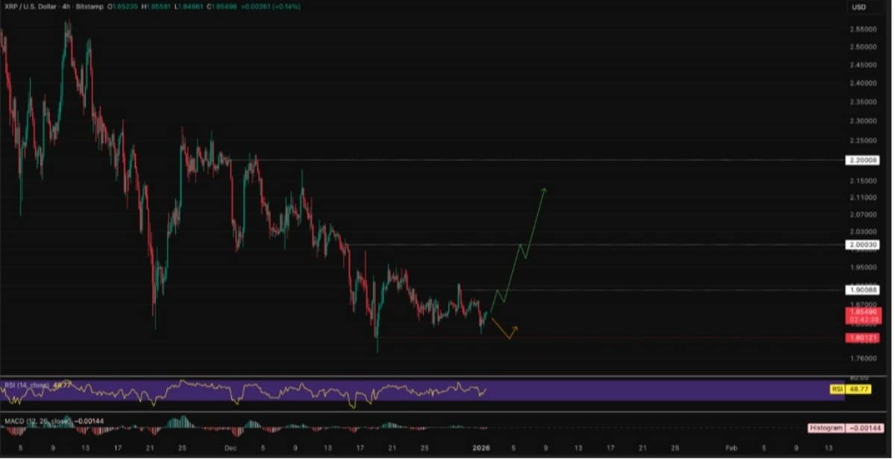Image resolution: width=895 pixels, height=459 pixels.
Task: Click the 2.11000 price axis label
Action: [864, 197]
